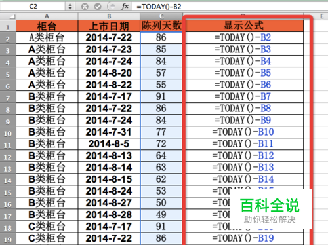
Task: Click header cell 显示公式
Action: pos(243,26)
